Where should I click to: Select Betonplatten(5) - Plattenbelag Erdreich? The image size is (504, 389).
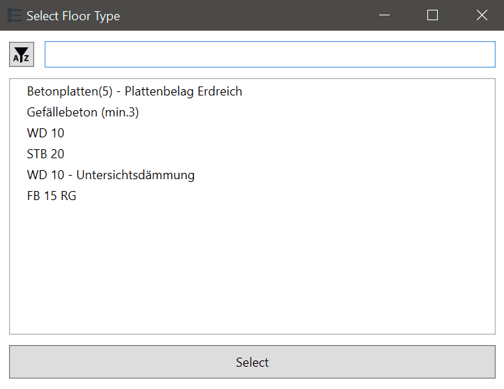pyautogui.click(x=135, y=91)
